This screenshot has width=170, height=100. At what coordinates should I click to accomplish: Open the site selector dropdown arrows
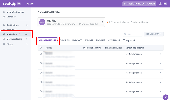tap(102, 22)
